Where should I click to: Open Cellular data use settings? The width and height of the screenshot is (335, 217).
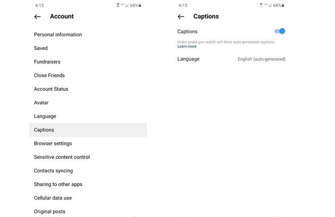point(53,198)
